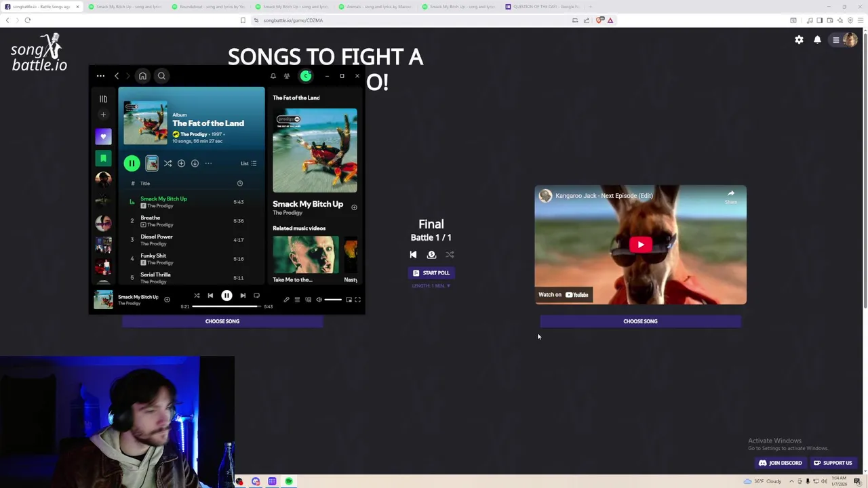Mute Spotify volume speaker icon

(319, 300)
